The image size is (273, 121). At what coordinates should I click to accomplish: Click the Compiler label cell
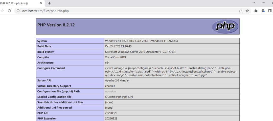(x=70, y=57)
